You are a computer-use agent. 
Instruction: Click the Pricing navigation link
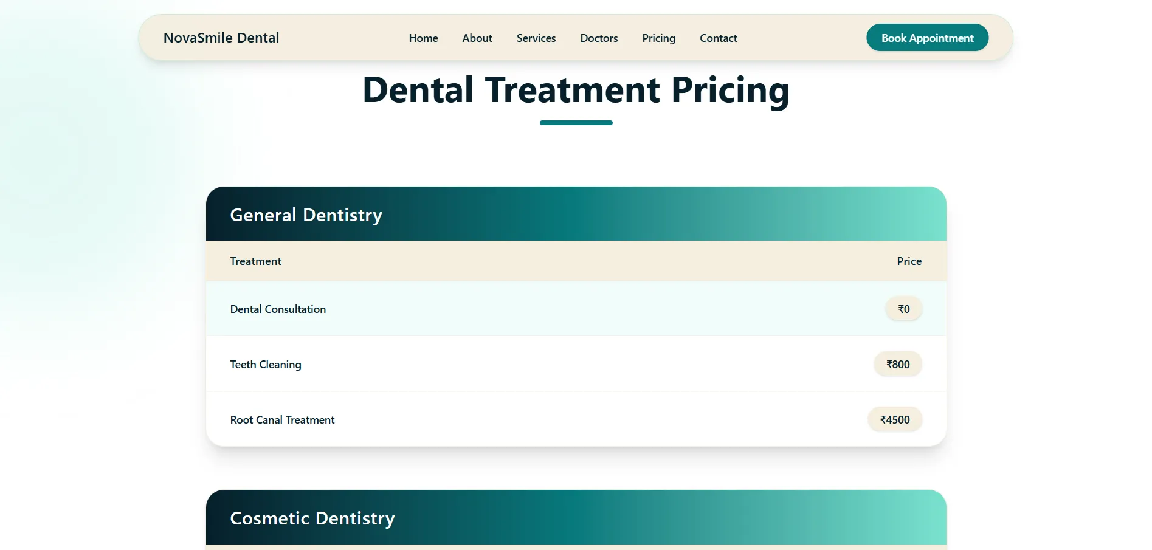658,38
